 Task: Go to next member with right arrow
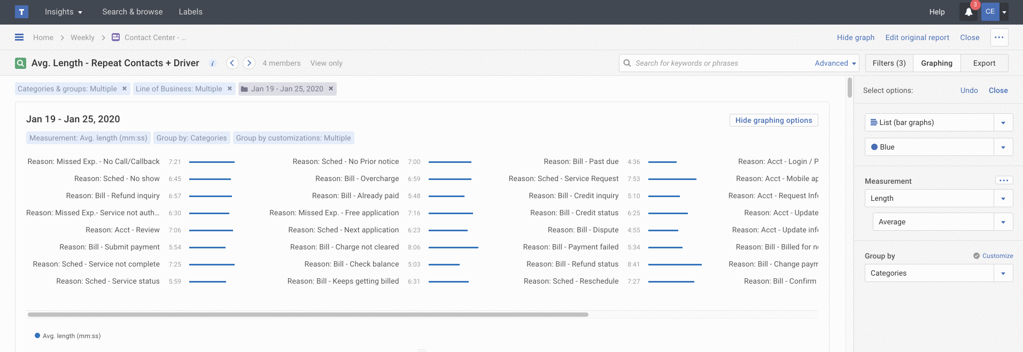pyautogui.click(x=249, y=63)
